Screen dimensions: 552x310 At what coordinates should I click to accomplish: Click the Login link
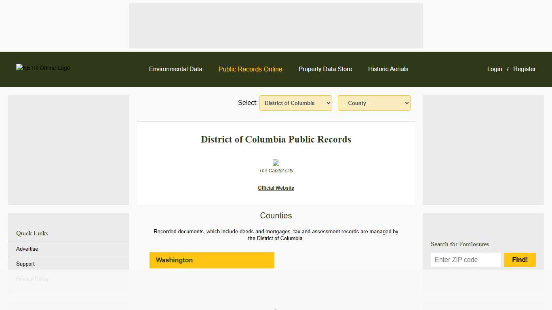point(494,69)
